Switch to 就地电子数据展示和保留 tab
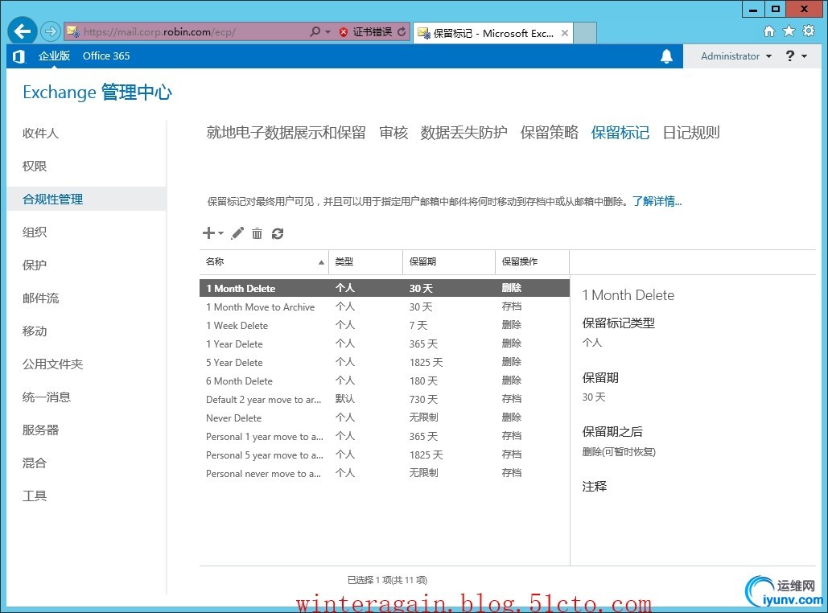The height and width of the screenshot is (613, 828). (286, 133)
